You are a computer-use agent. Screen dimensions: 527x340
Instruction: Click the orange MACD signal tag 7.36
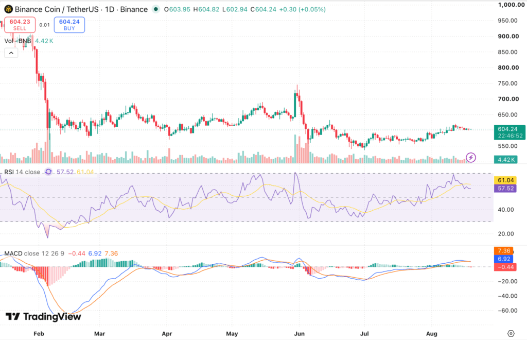504,250
